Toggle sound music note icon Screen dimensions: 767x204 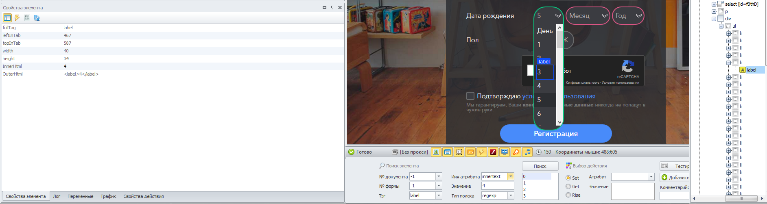click(527, 152)
